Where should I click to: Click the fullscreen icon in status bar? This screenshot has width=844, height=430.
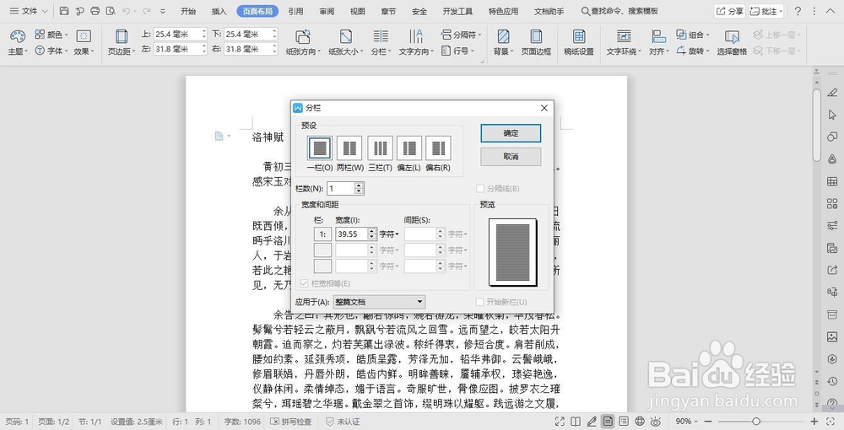point(560,422)
